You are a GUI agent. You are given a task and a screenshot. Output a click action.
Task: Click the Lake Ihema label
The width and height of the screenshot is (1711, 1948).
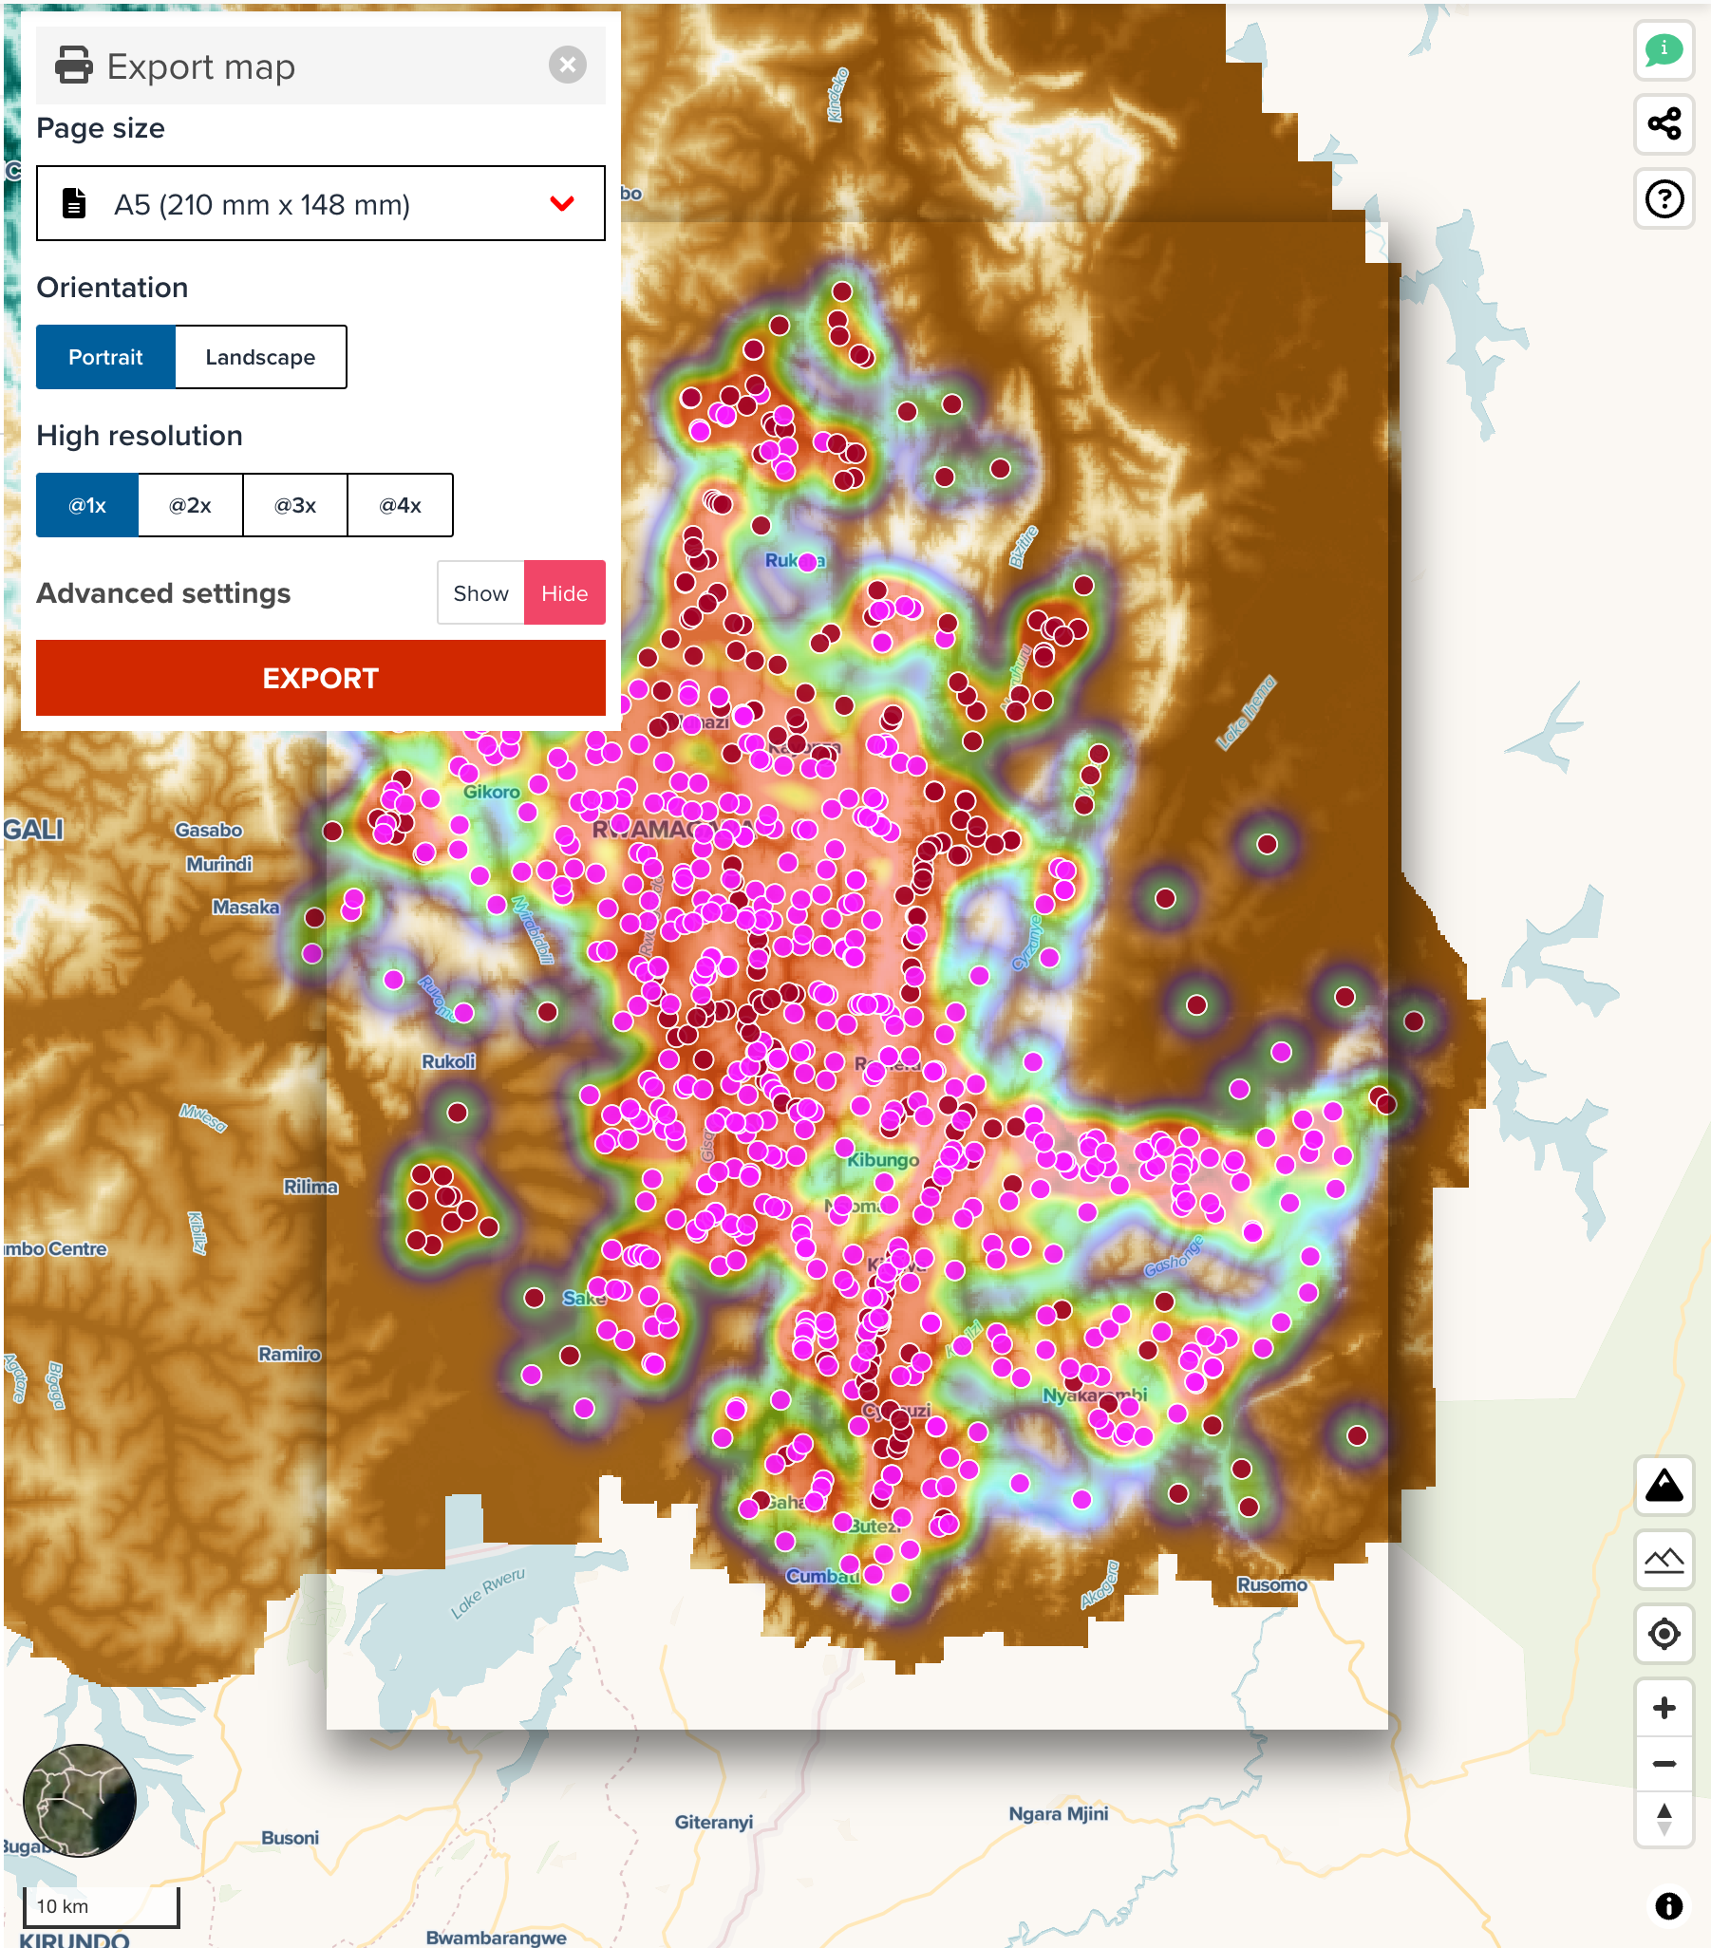point(1246,713)
